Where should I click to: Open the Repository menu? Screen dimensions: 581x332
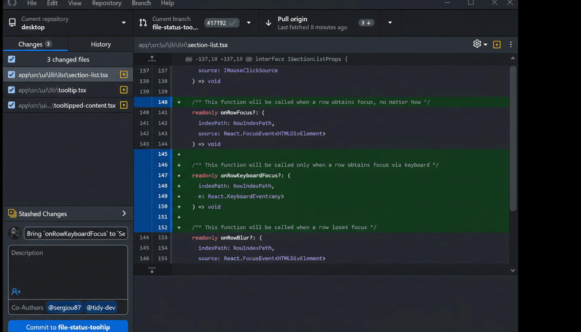point(106,3)
